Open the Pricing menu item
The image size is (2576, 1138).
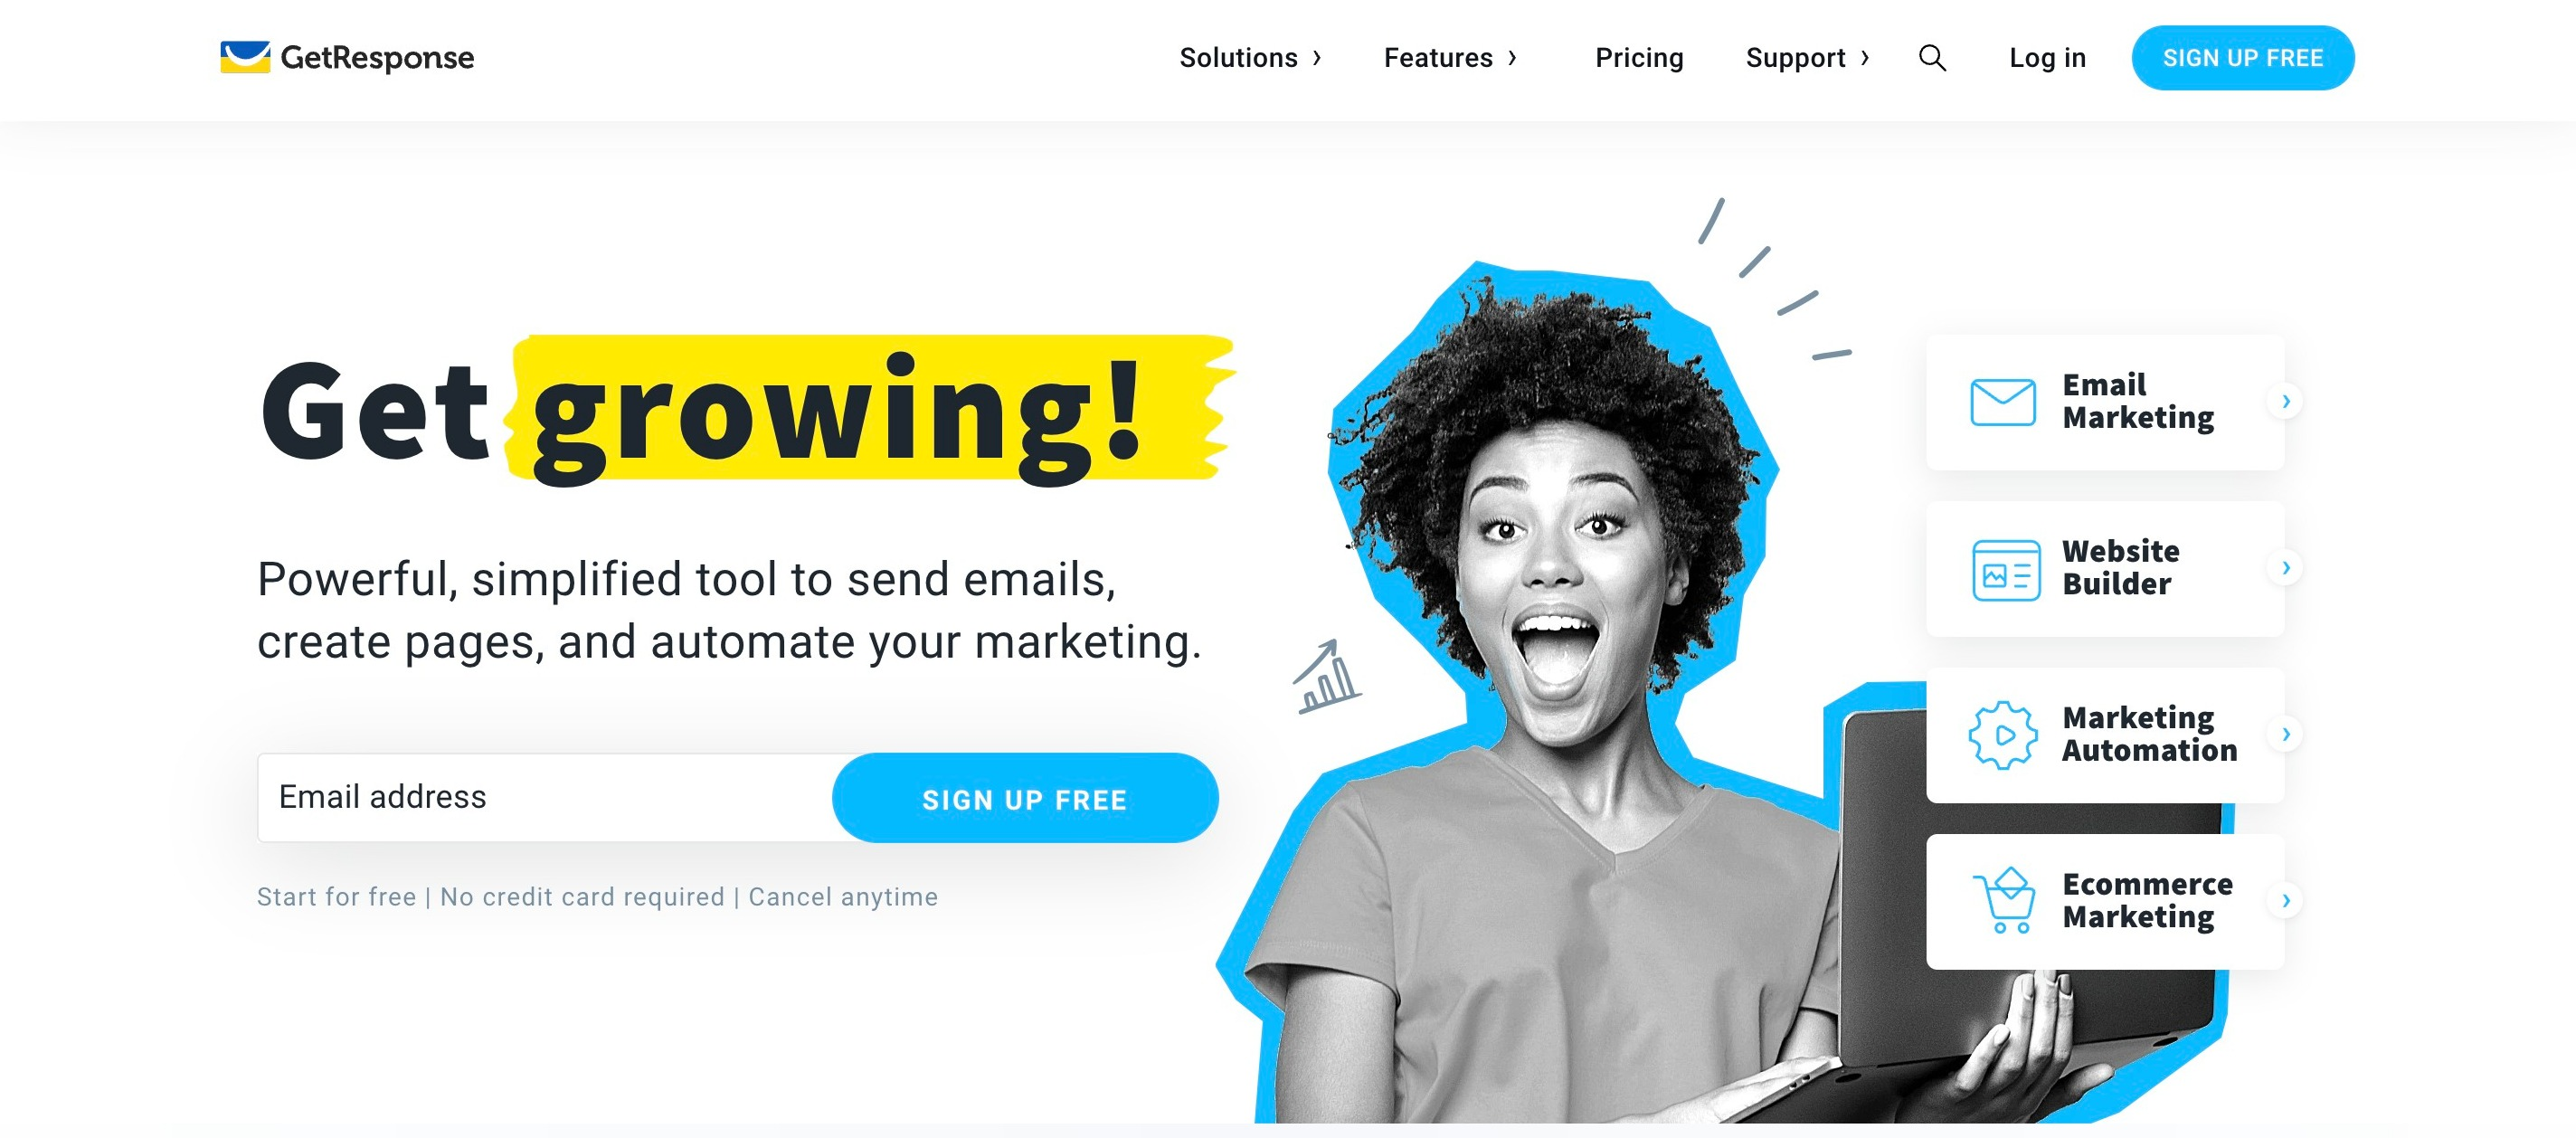point(1640,58)
